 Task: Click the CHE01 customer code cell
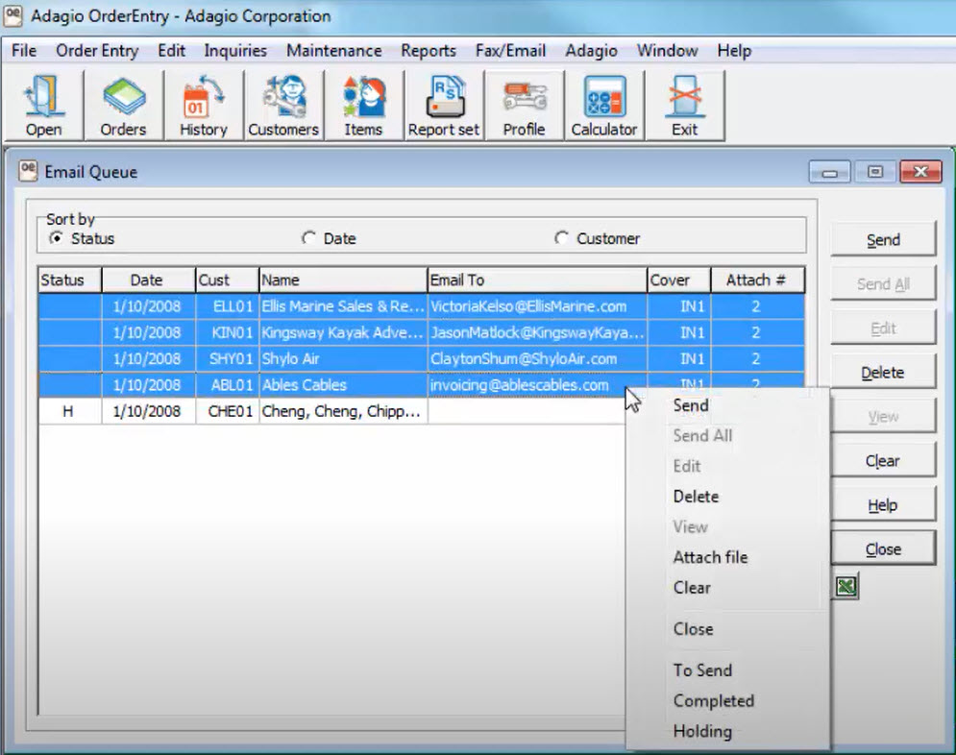(x=228, y=411)
